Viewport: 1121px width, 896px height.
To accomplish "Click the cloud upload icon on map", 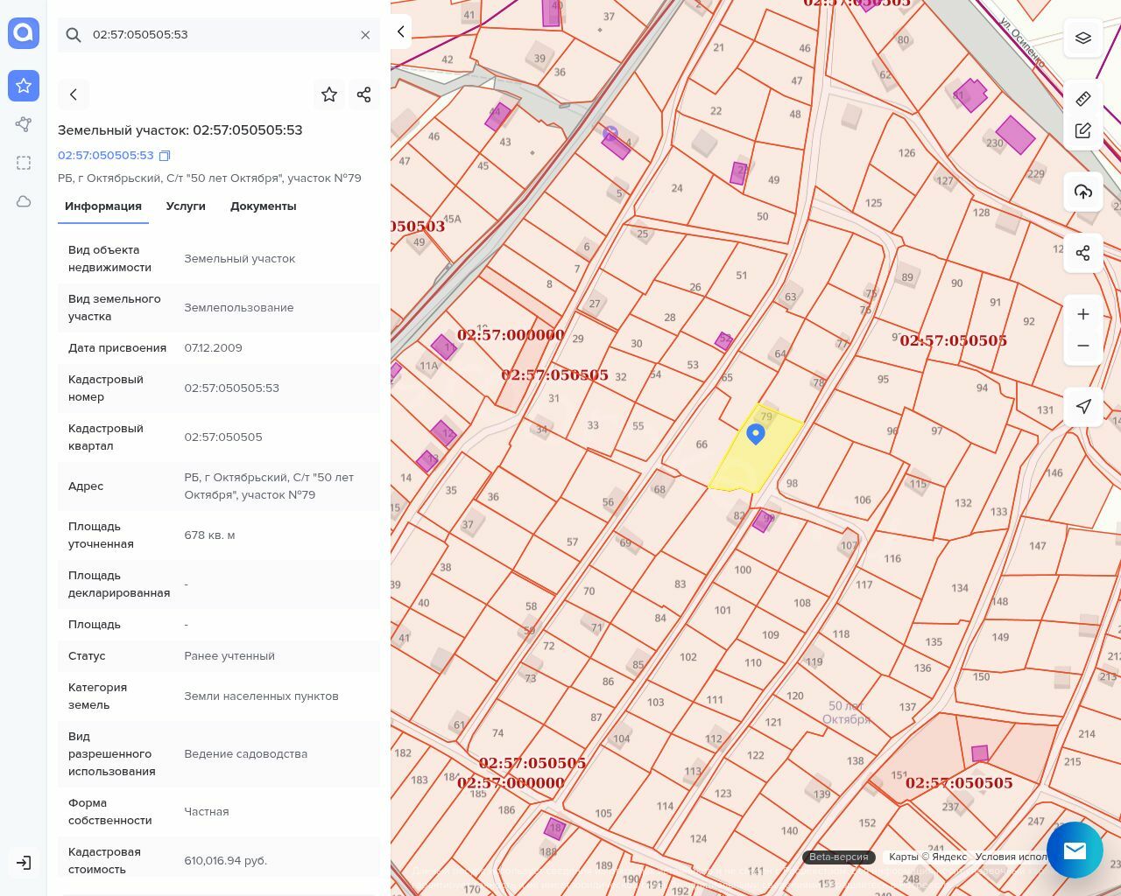I will [1083, 192].
